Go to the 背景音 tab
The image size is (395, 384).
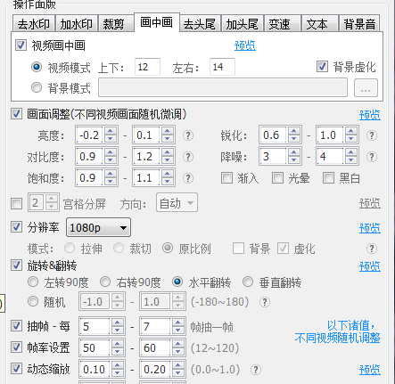coord(359,24)
